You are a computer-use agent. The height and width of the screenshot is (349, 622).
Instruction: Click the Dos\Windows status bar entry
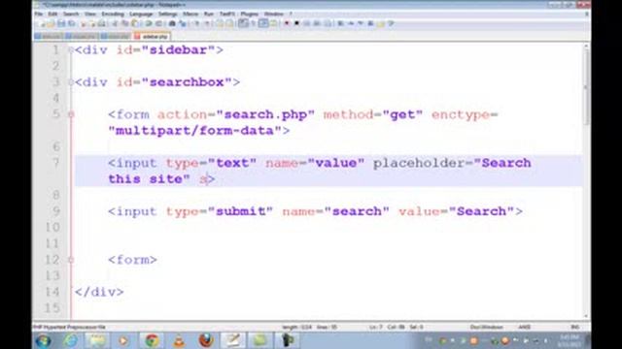[x=487, y=327]
